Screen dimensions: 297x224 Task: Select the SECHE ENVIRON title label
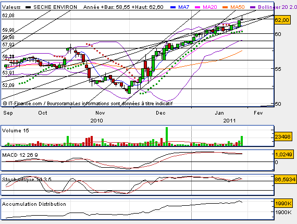pyautogui.click(x=55, y=7)
